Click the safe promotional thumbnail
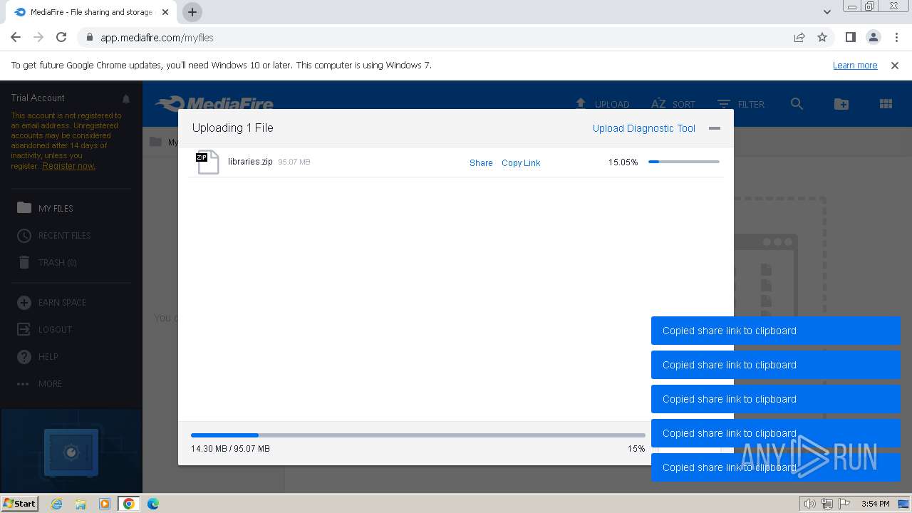 coord(71,450)
